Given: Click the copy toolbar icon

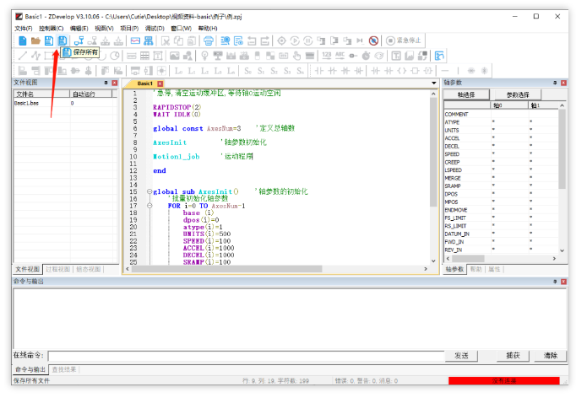Looking at the screenshot, I should tap(178, 40).
